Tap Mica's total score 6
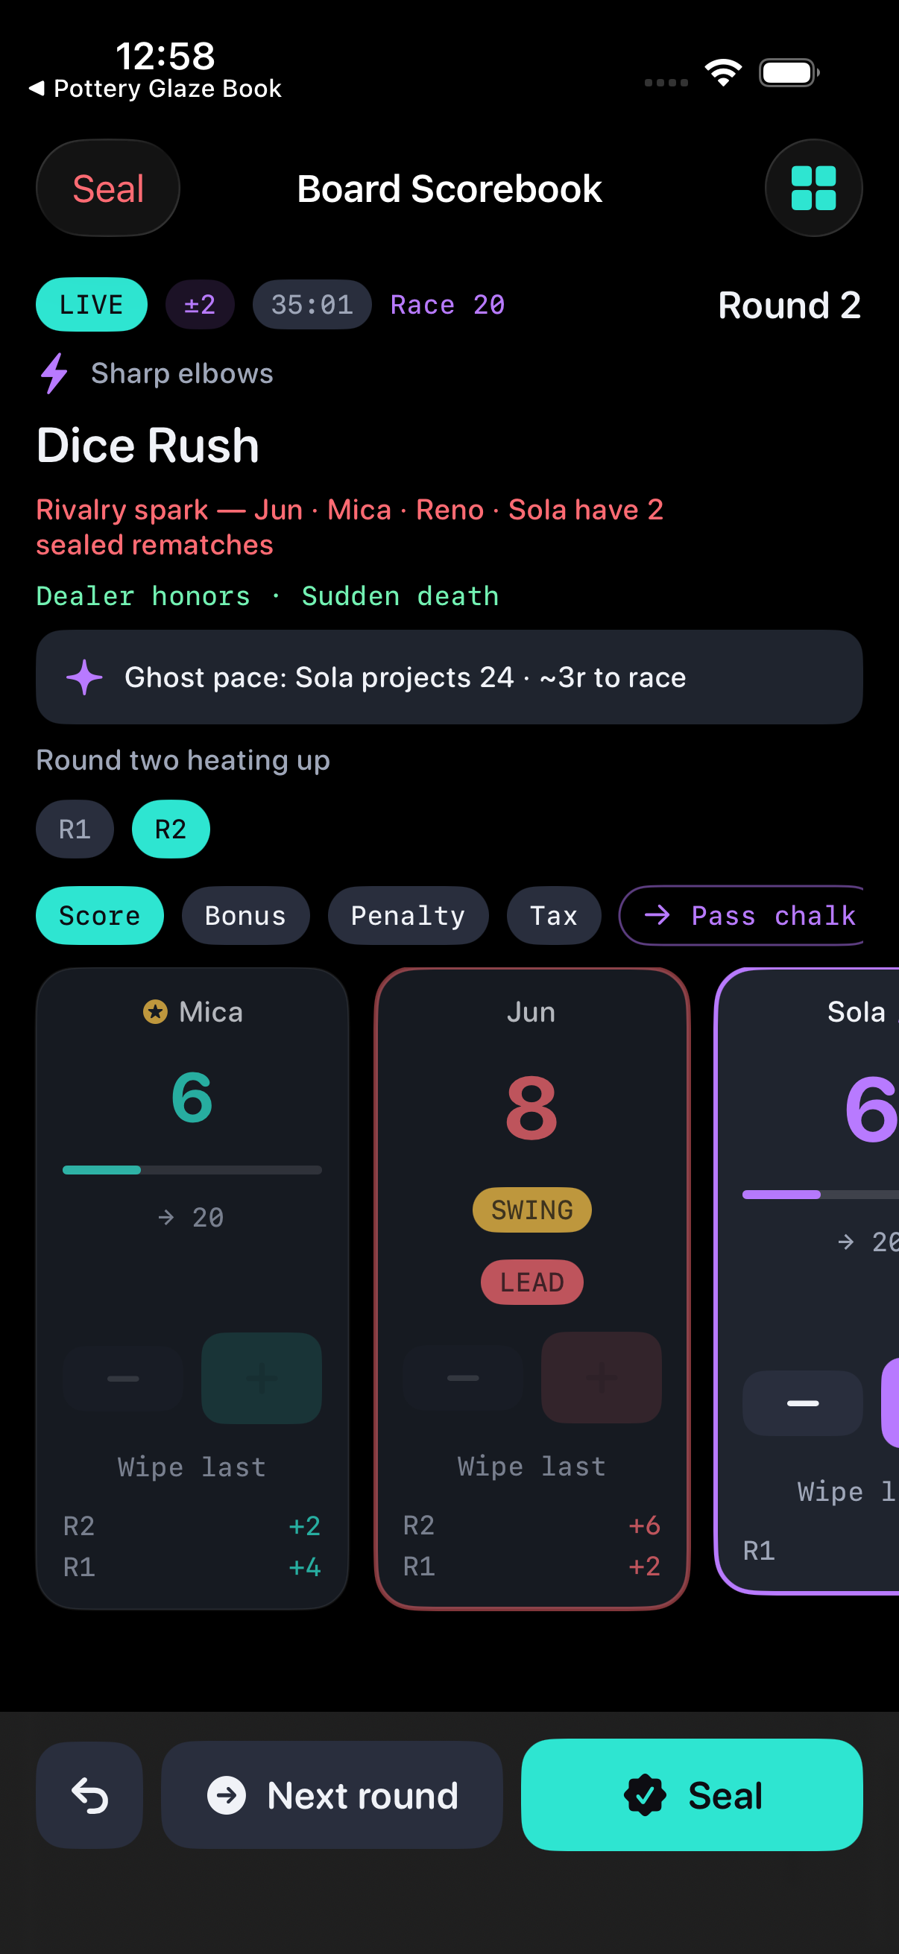Viewport: 899px width, 1954px height. [192, 1098]
